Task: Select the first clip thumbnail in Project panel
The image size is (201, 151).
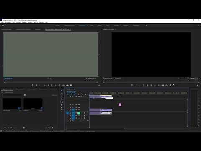Action: coord(12,104)
